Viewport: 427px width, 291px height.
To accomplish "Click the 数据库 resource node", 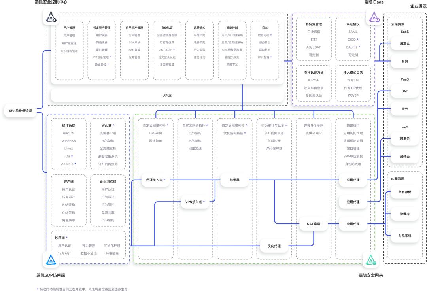I will (405, 214).
